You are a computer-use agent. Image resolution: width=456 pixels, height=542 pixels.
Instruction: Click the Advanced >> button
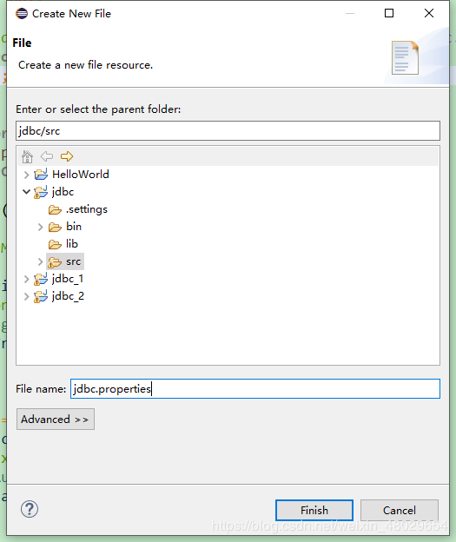pos(56,420)
